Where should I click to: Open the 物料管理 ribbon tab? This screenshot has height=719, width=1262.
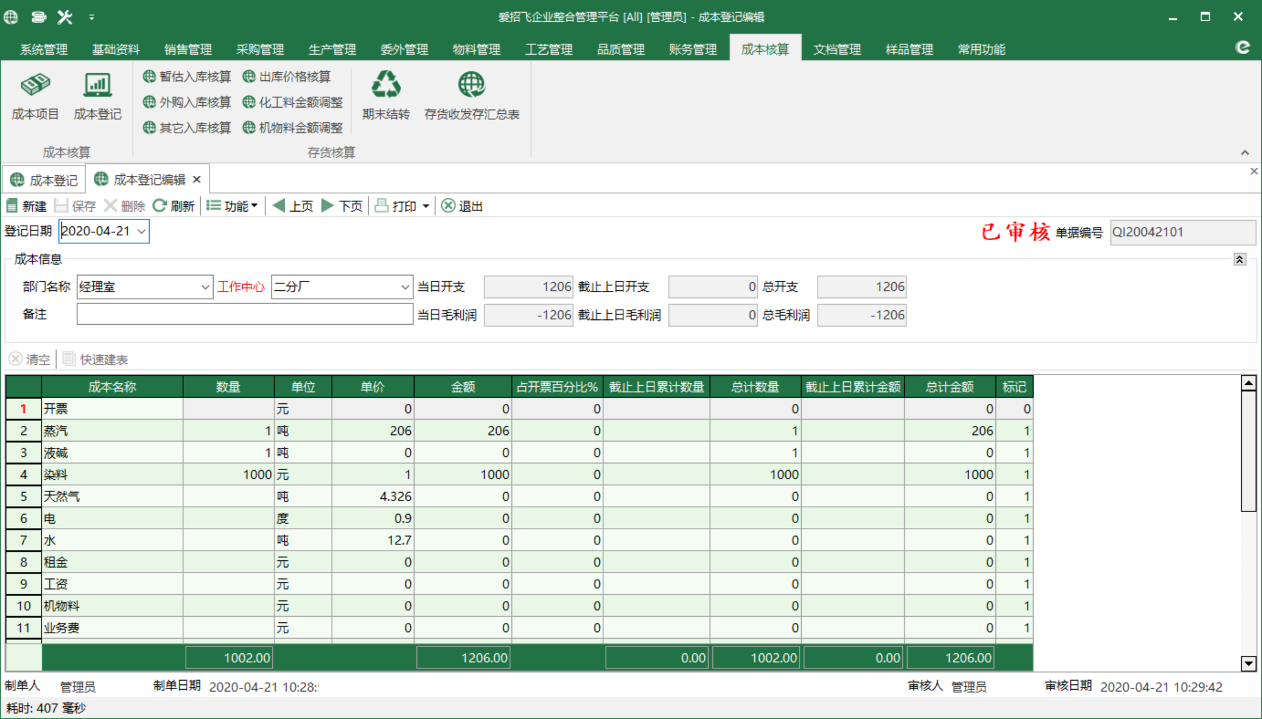[x=477, y=49]
